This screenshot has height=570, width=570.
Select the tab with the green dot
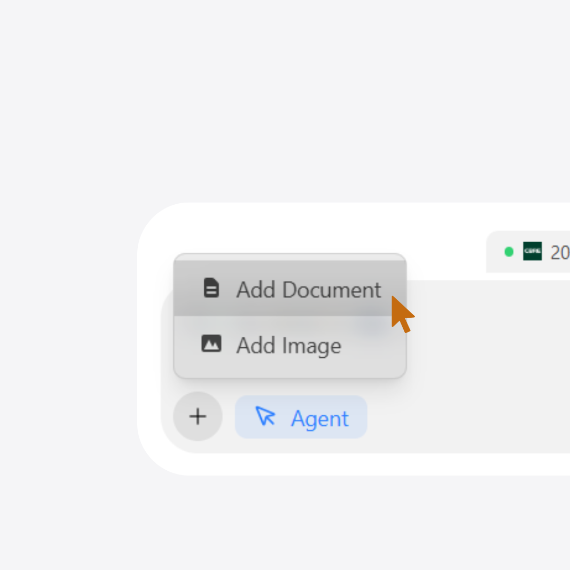coord(533,252)
